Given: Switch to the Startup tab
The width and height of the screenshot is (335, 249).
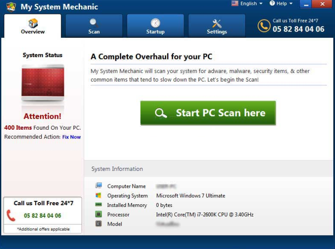Looking at the screenshot, I should (x=155, y=26).
